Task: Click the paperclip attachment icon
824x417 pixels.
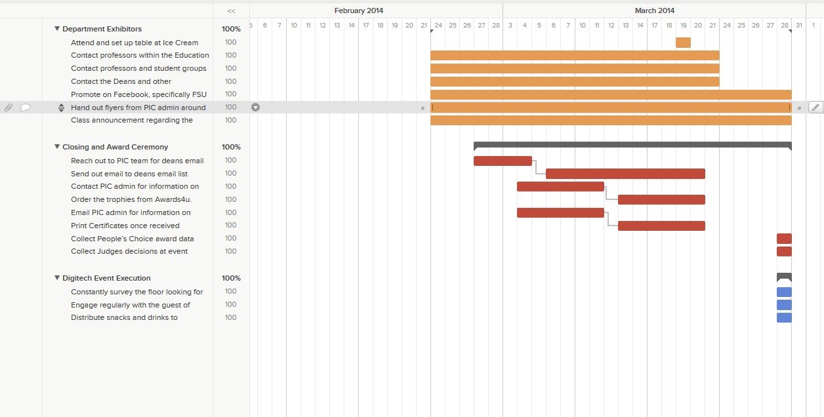Action: pos(9,108)
